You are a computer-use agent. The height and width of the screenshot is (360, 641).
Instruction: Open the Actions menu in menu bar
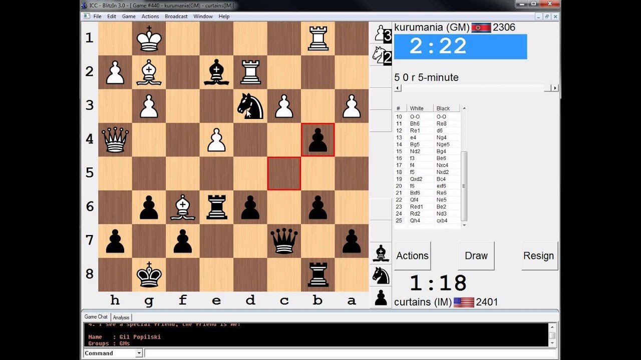(150, 16)
